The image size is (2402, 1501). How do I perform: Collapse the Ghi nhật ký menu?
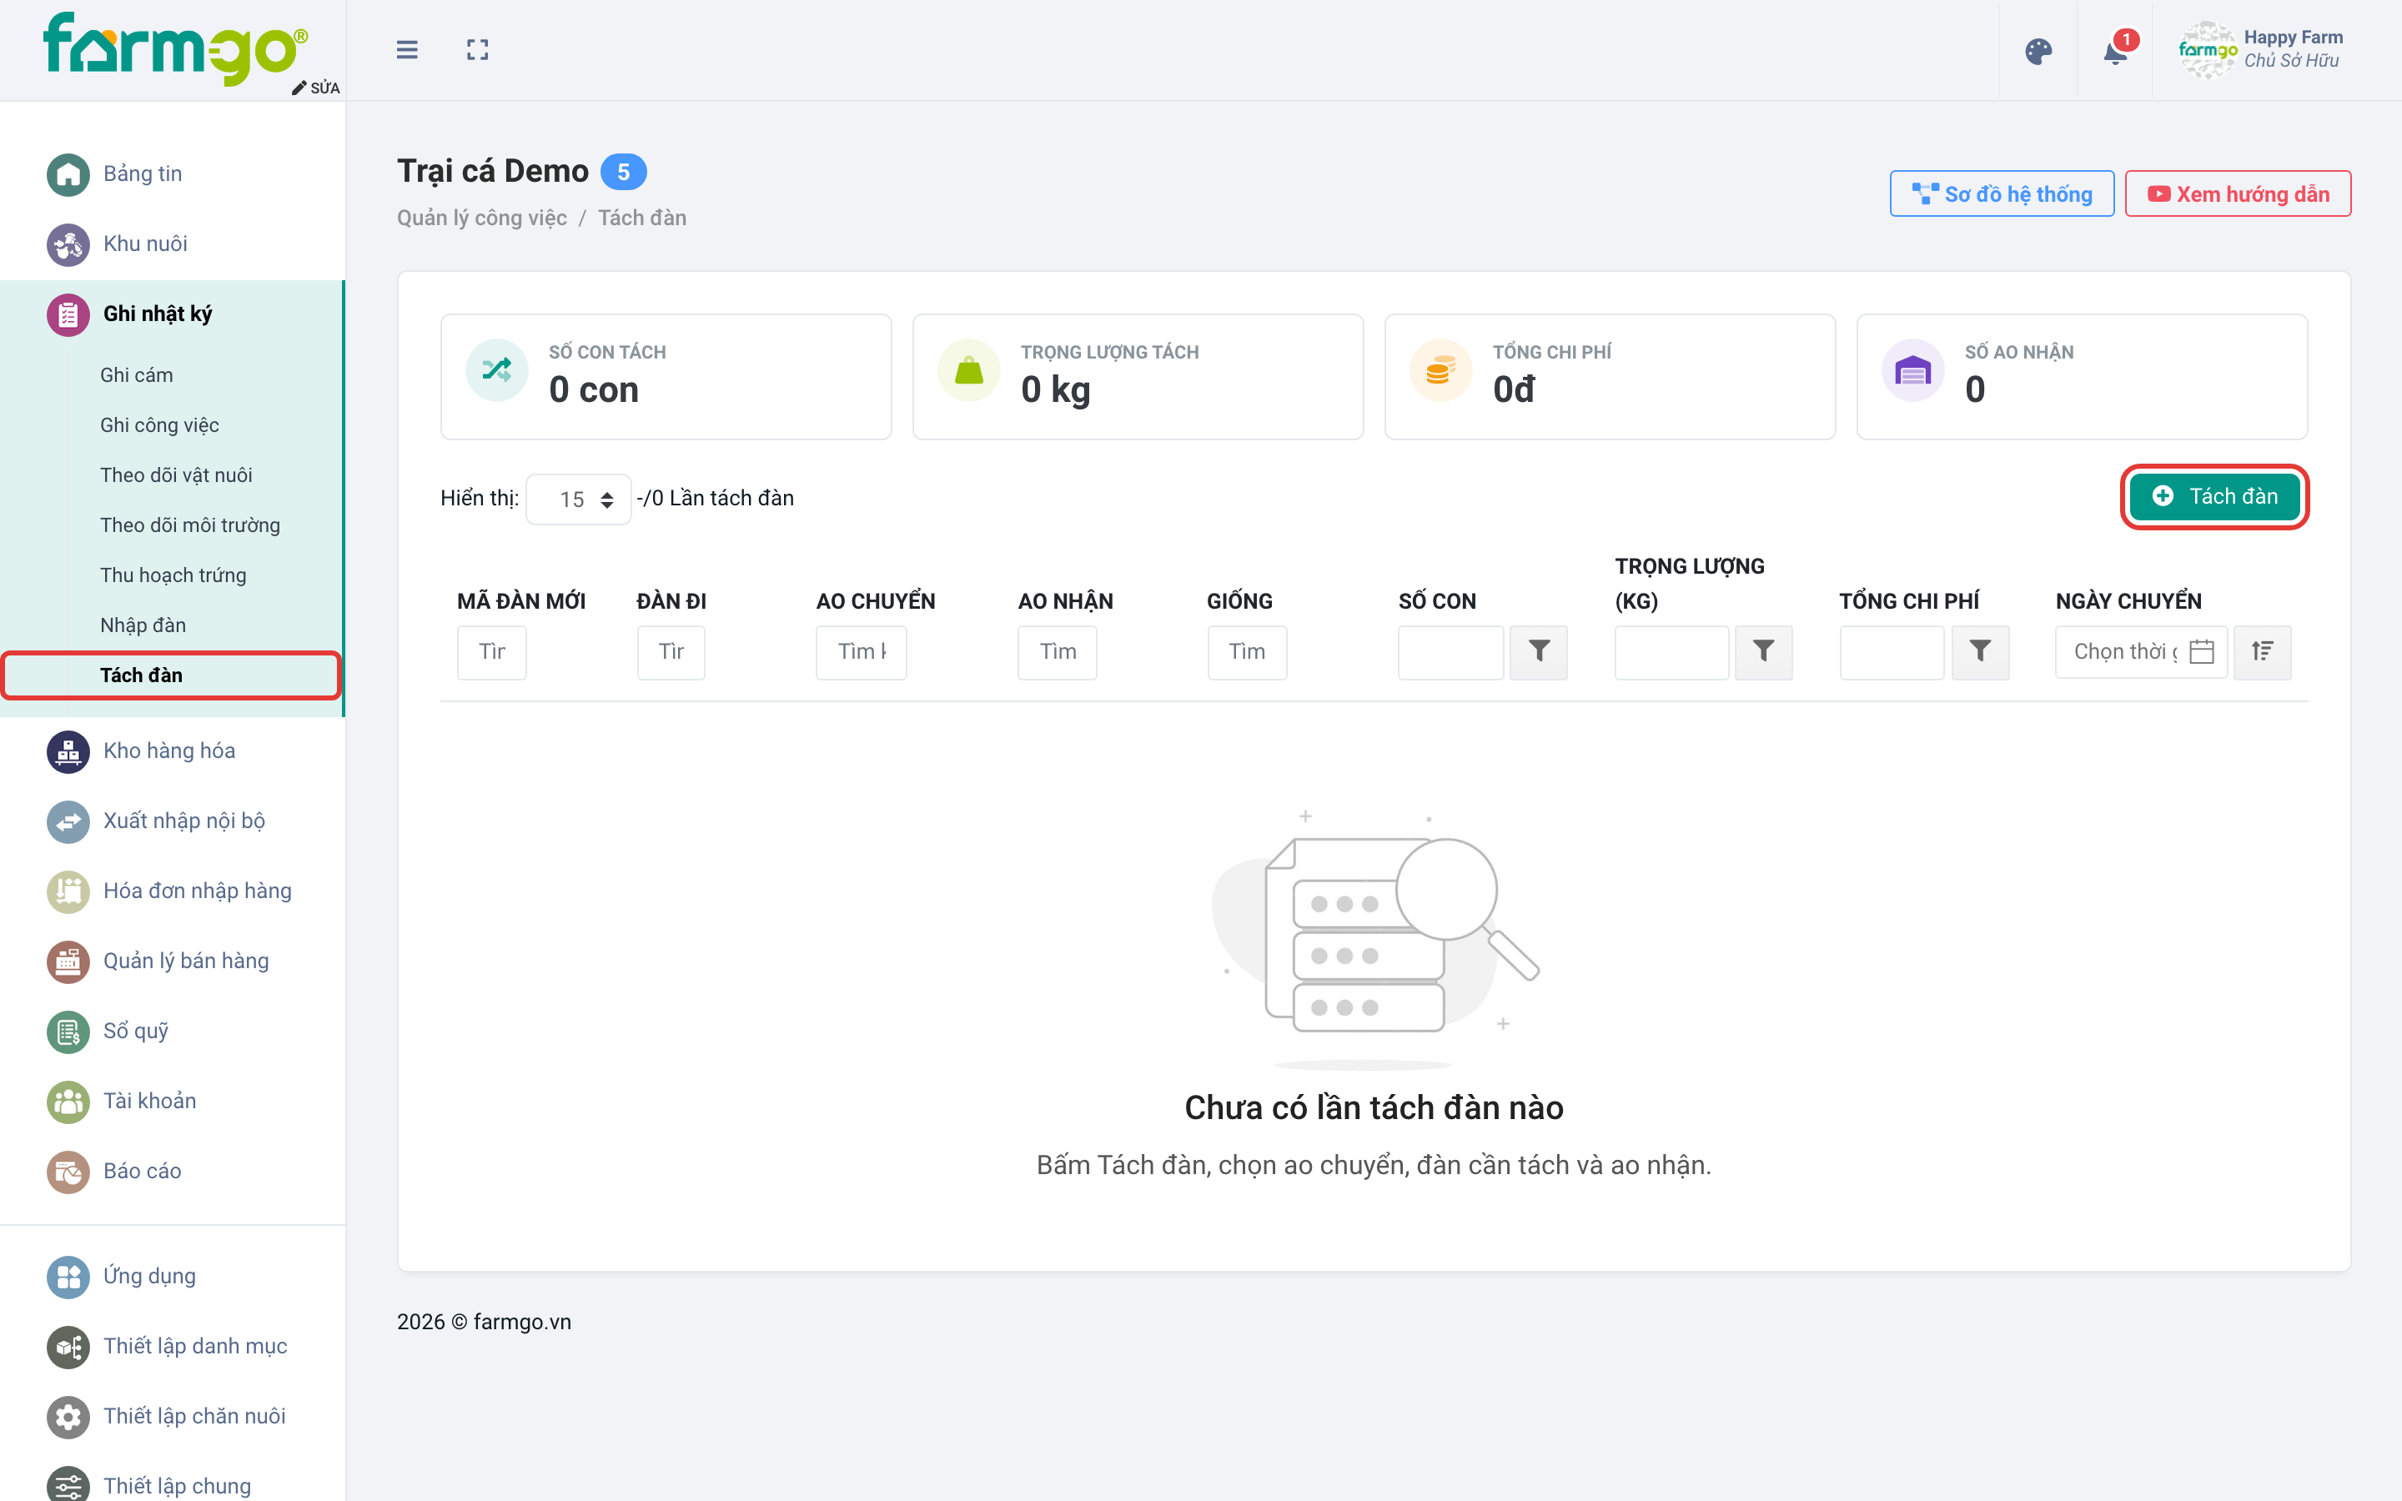(x=172, y=314)
